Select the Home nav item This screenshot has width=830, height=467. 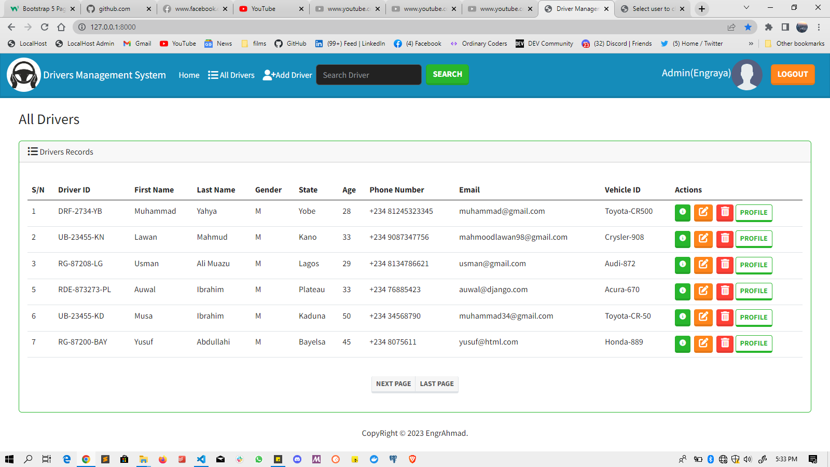189,75
